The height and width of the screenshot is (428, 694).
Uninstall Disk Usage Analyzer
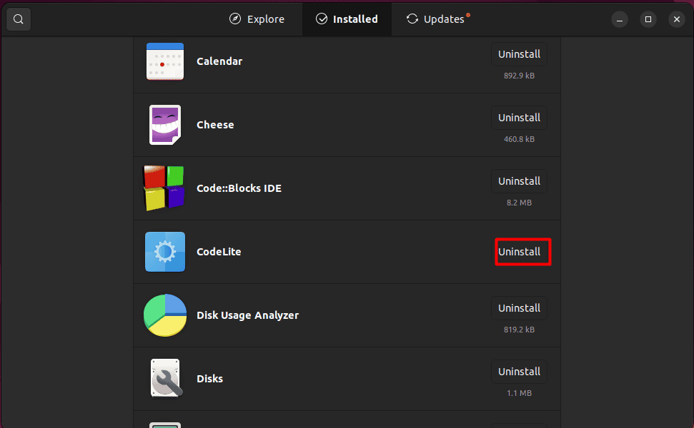519,308
